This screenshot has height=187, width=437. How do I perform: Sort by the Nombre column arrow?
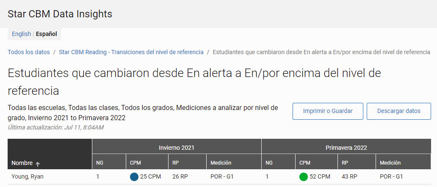(38, 164)
